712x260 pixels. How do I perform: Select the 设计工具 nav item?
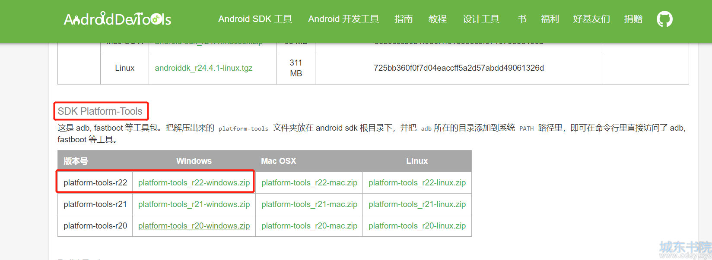click(x=481, y=19)
